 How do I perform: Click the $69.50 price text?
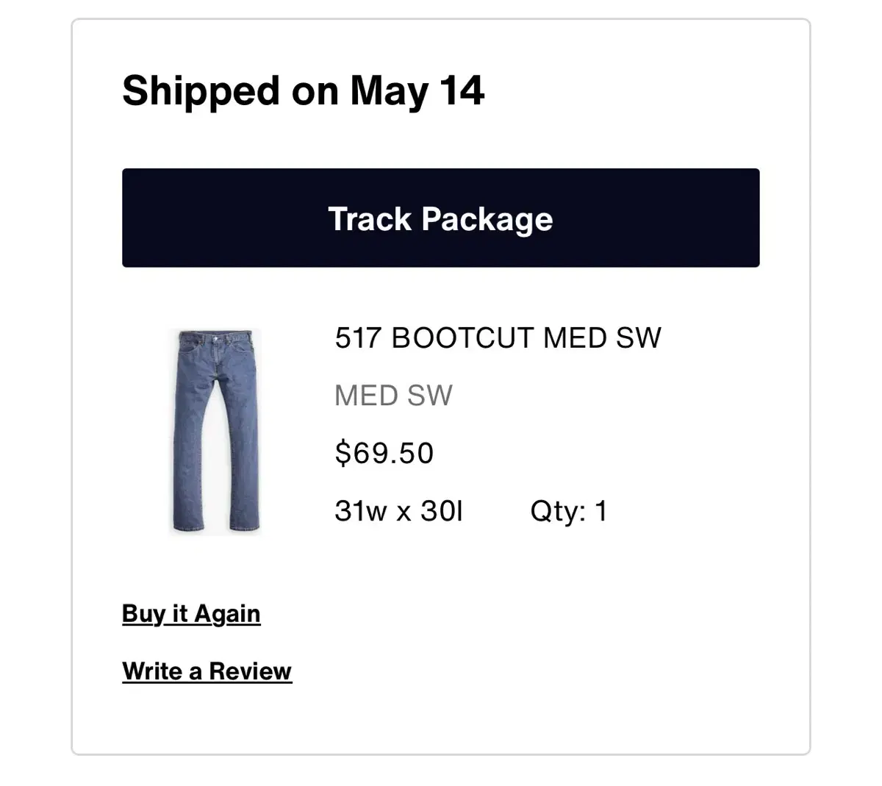[x=384, y=452]
